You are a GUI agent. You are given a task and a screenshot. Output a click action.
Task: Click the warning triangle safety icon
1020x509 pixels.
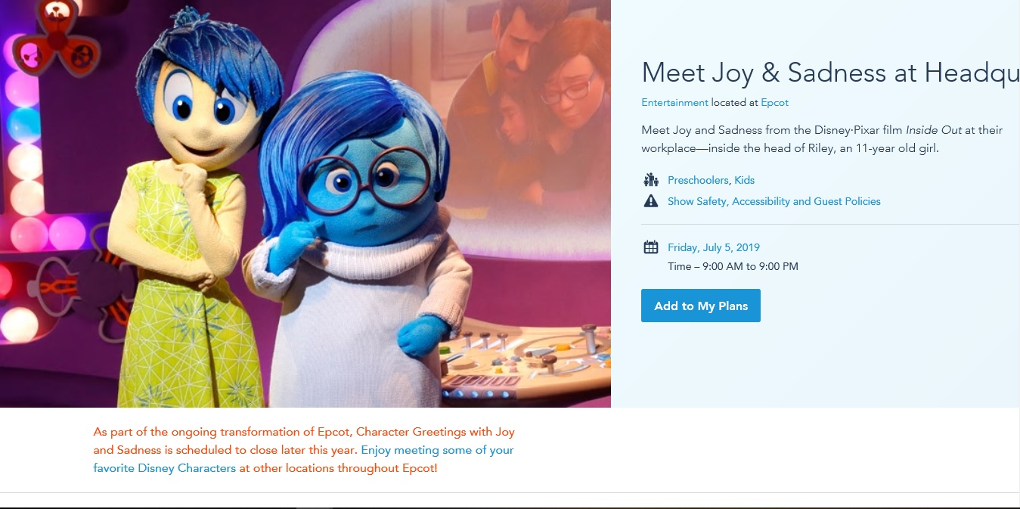click(x=650, y=201)
